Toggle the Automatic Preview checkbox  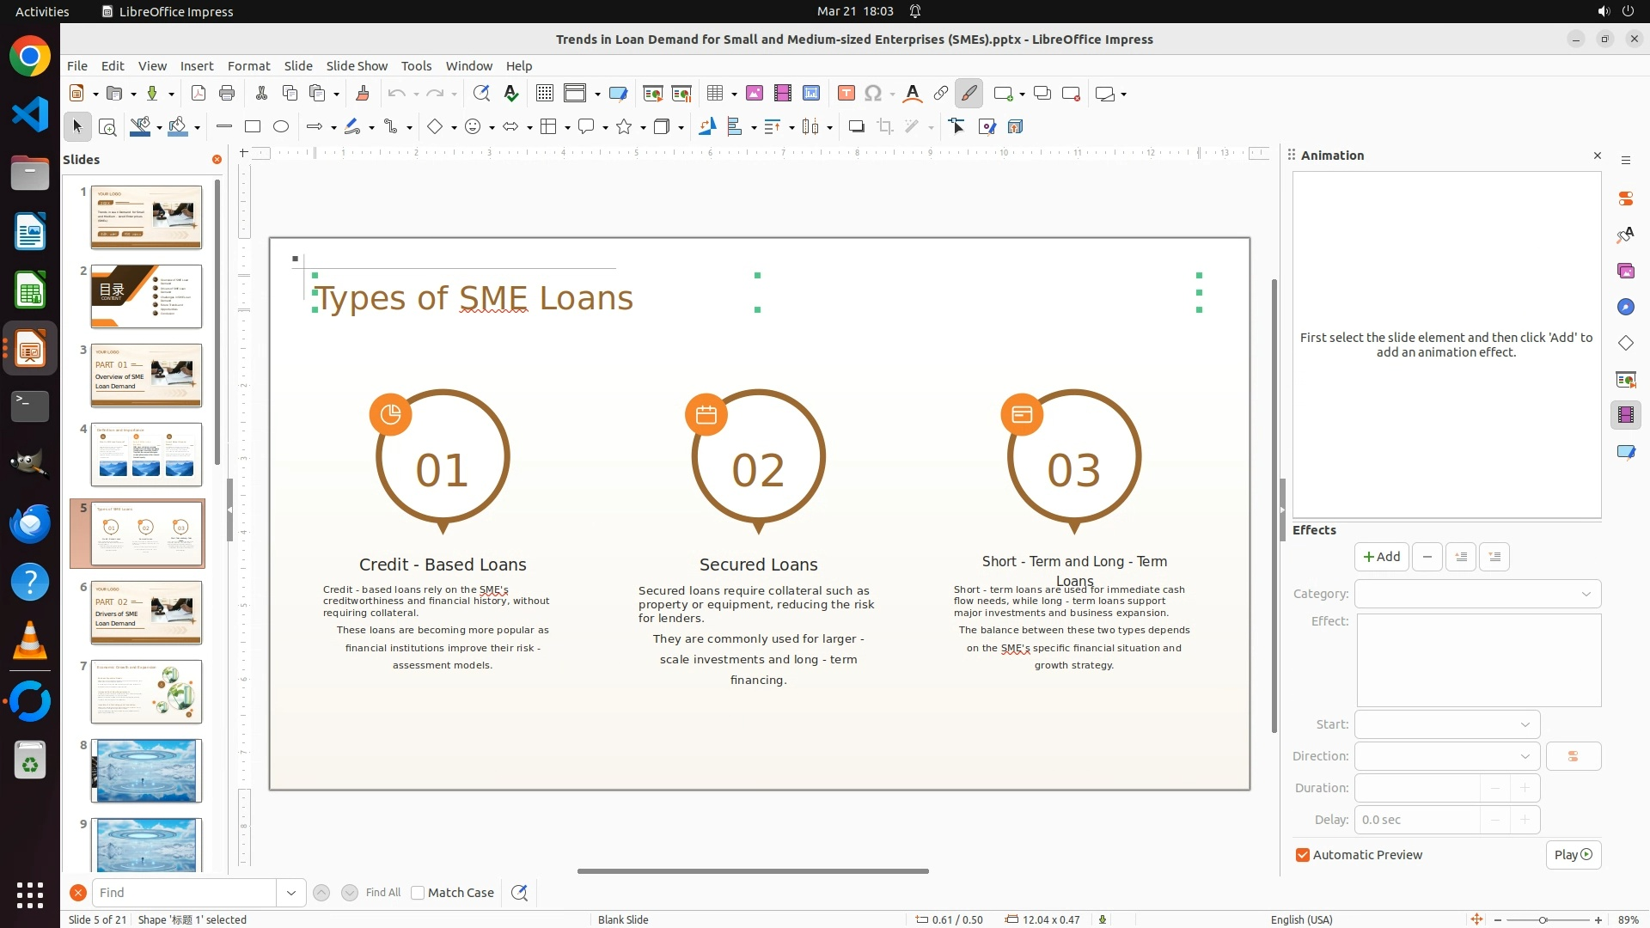(x=1303, y=855)
